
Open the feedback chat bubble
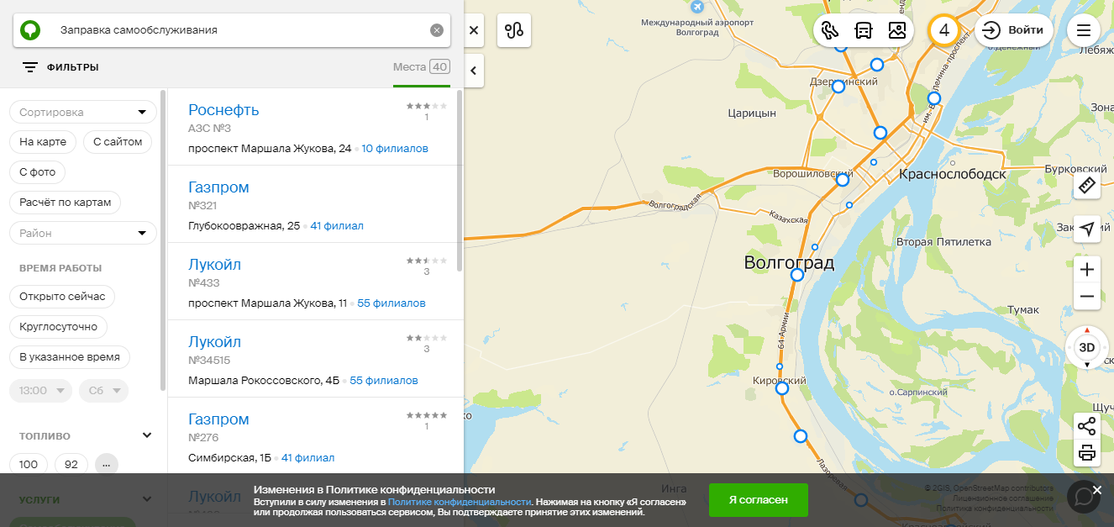click(1084, 497)
